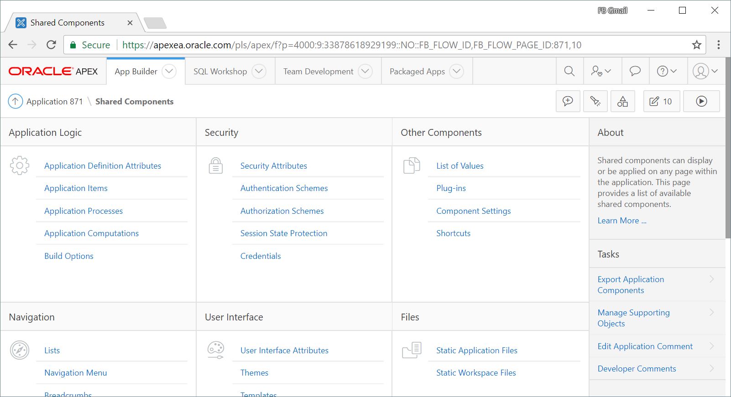Open Security Attributes link
Screen dimensions: 731x397
tap(274, 166)
